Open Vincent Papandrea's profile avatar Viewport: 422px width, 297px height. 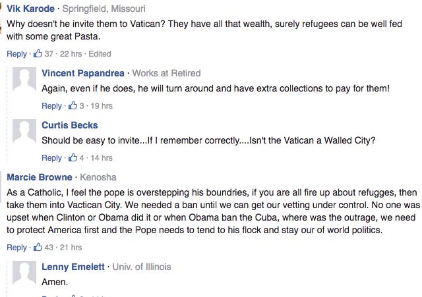[24, 79]
